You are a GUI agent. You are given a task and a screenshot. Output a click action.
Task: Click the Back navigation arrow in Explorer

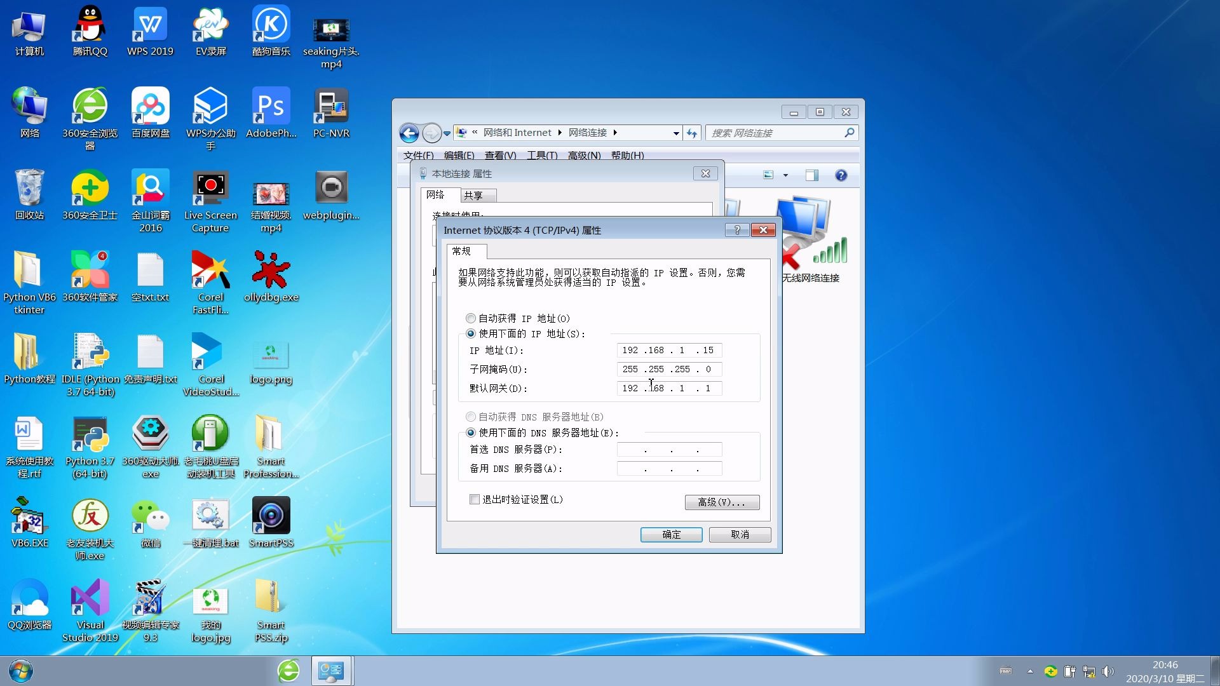pos(409,133)
